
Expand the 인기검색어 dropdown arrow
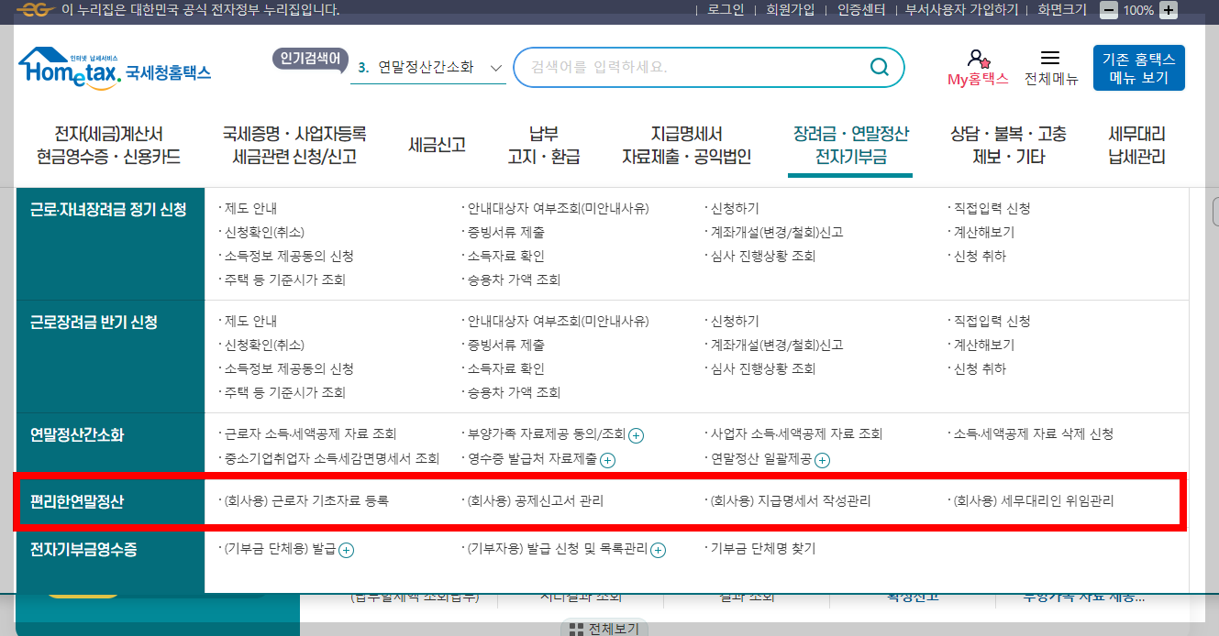496,68
